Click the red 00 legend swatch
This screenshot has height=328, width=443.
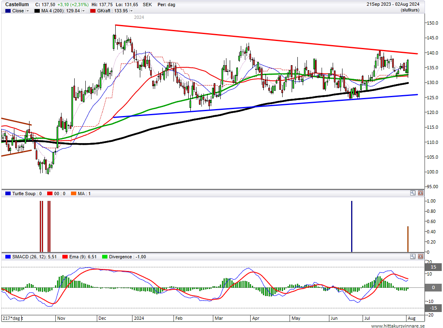coord(50,194)
